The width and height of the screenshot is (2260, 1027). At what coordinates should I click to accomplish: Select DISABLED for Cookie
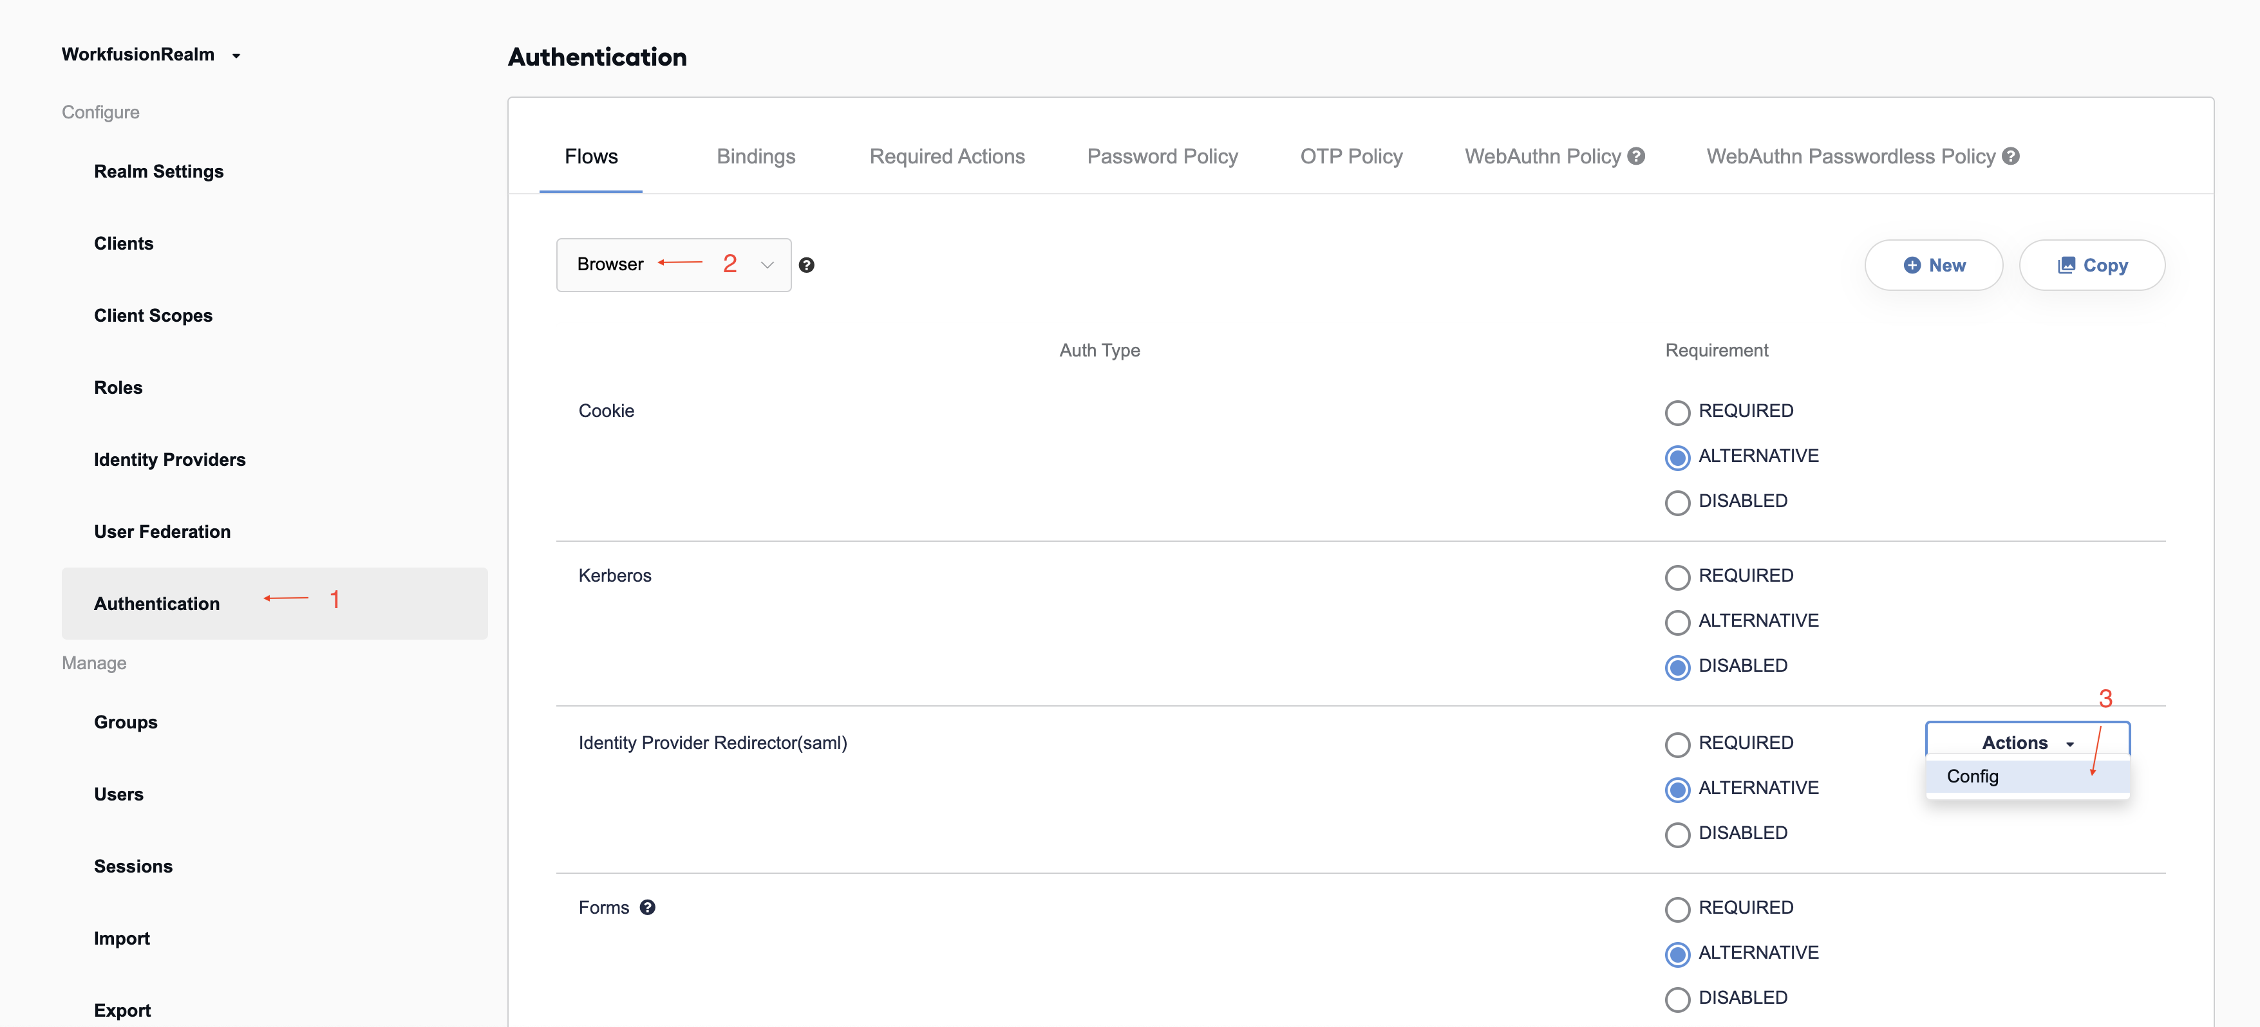tap(1677, 503)
